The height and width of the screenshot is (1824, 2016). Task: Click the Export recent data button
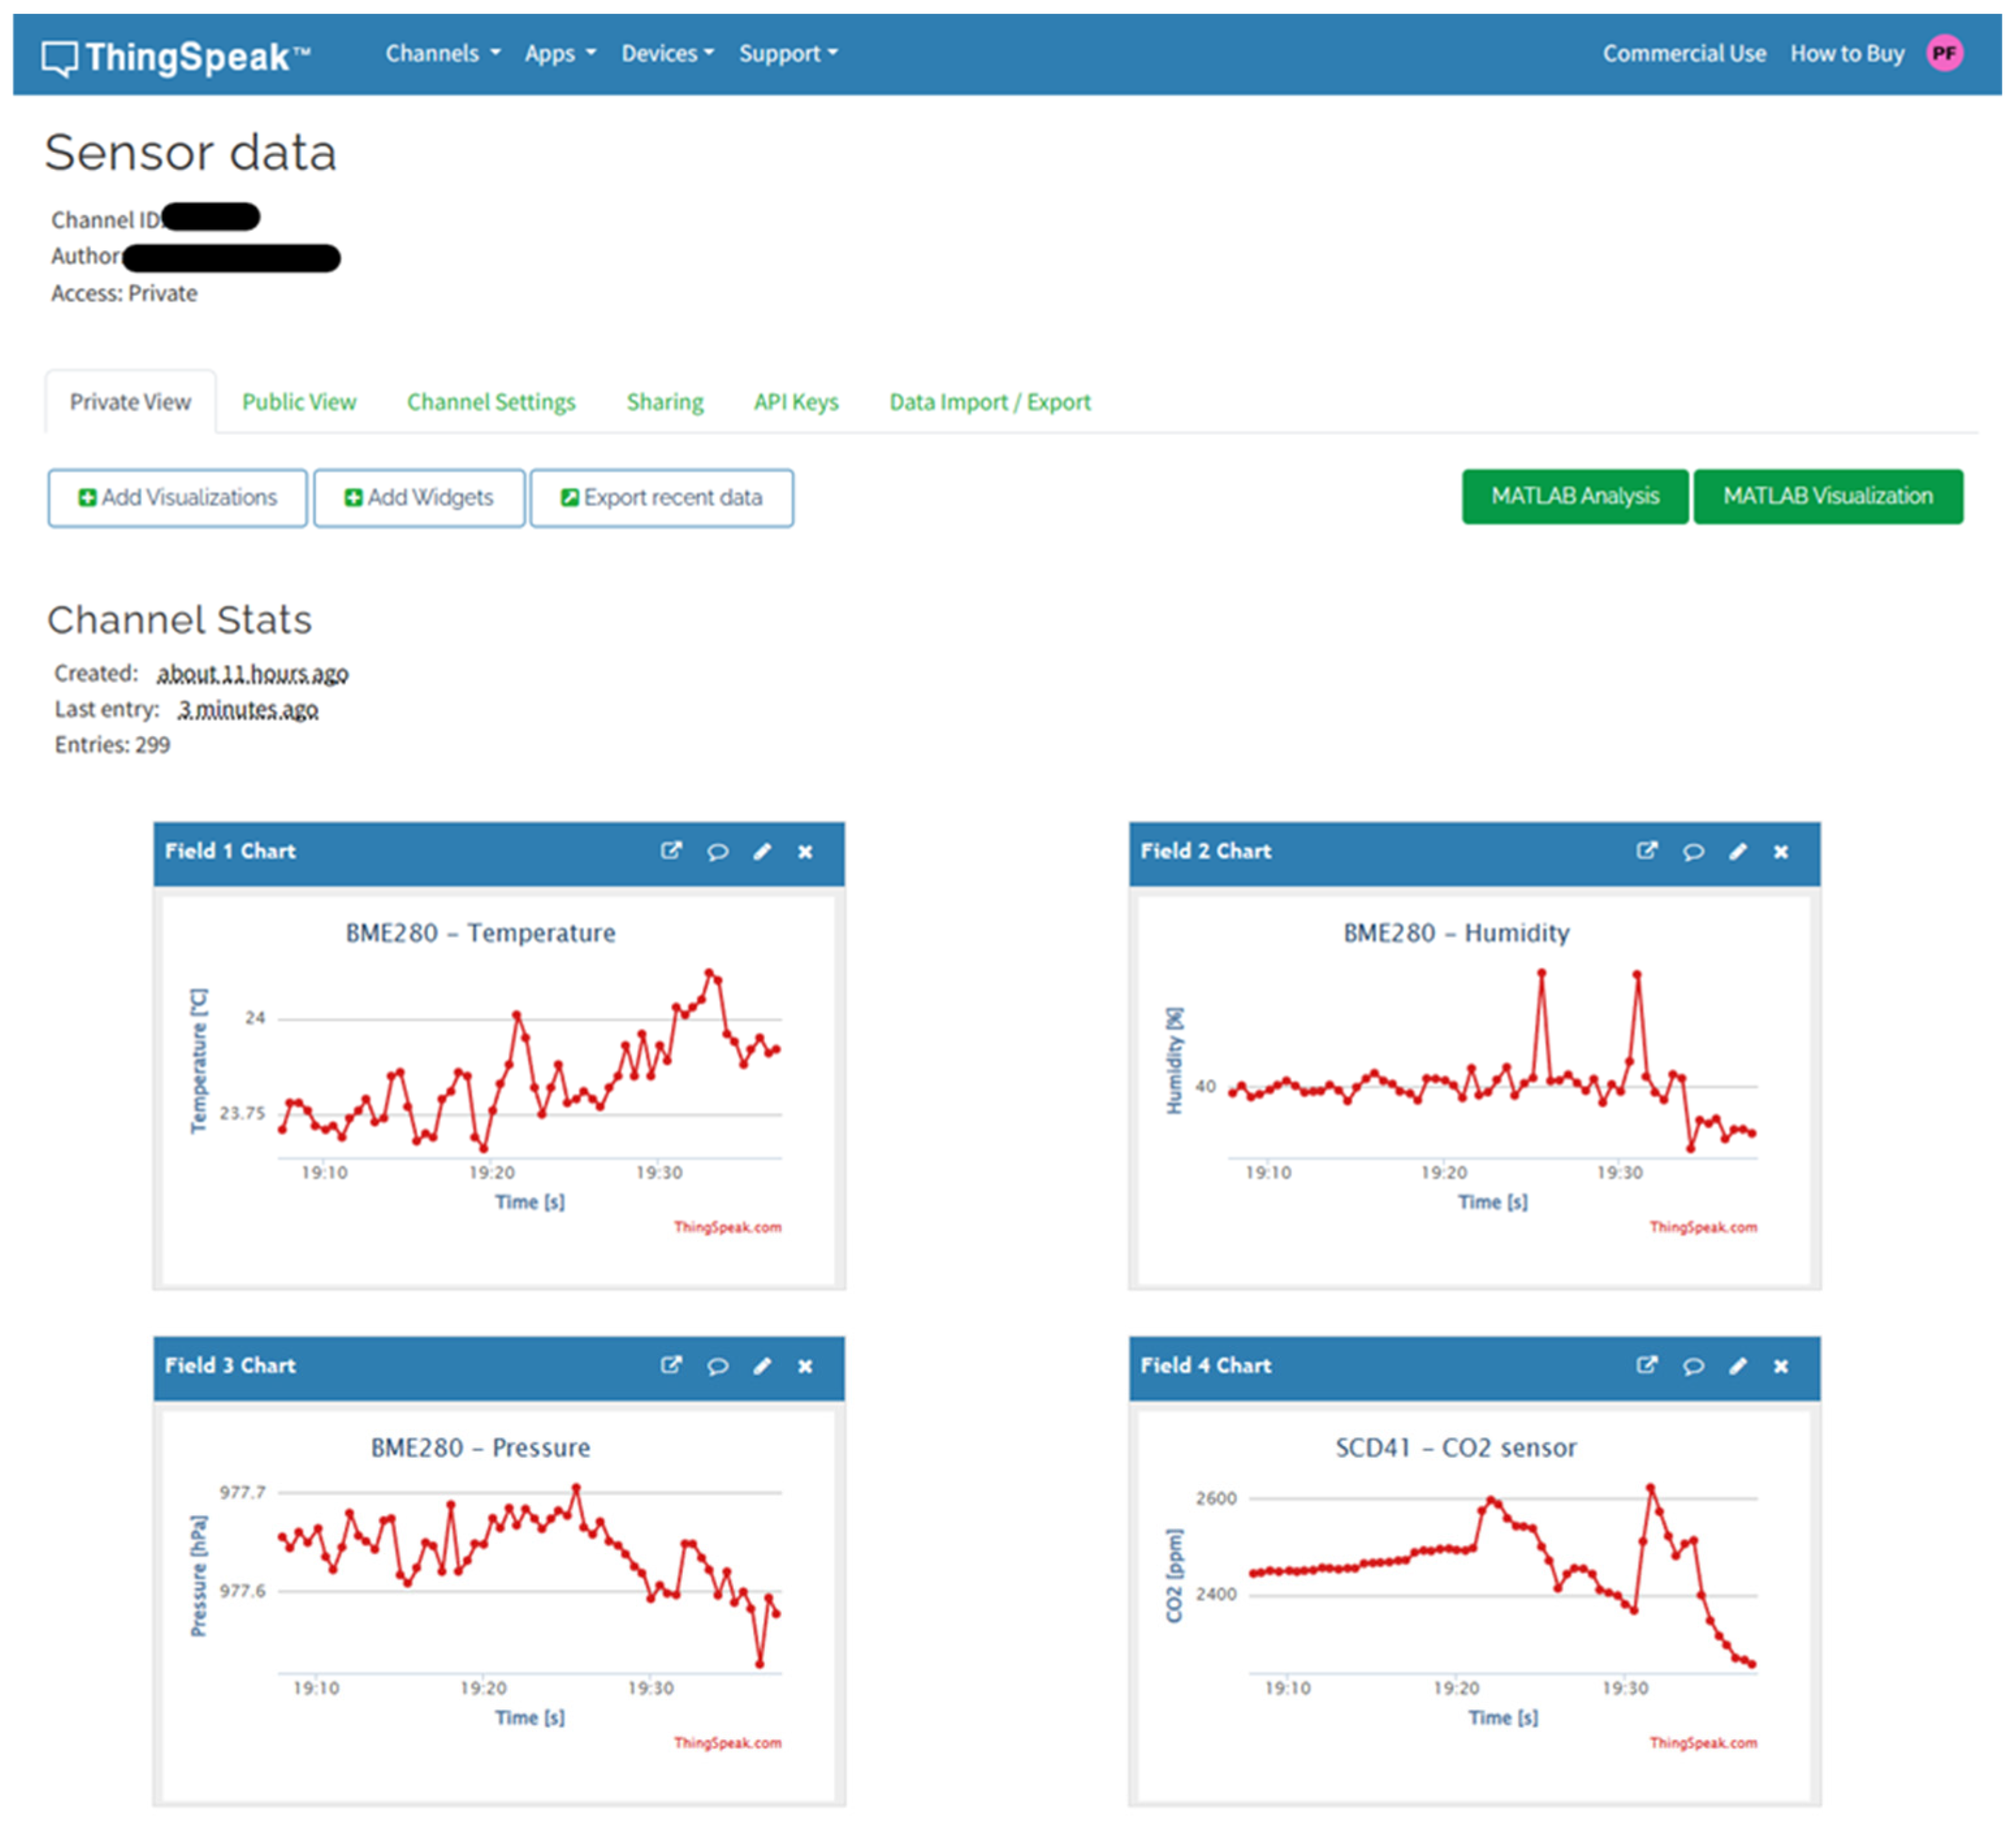pyautogui.click(x=661, y=498)
